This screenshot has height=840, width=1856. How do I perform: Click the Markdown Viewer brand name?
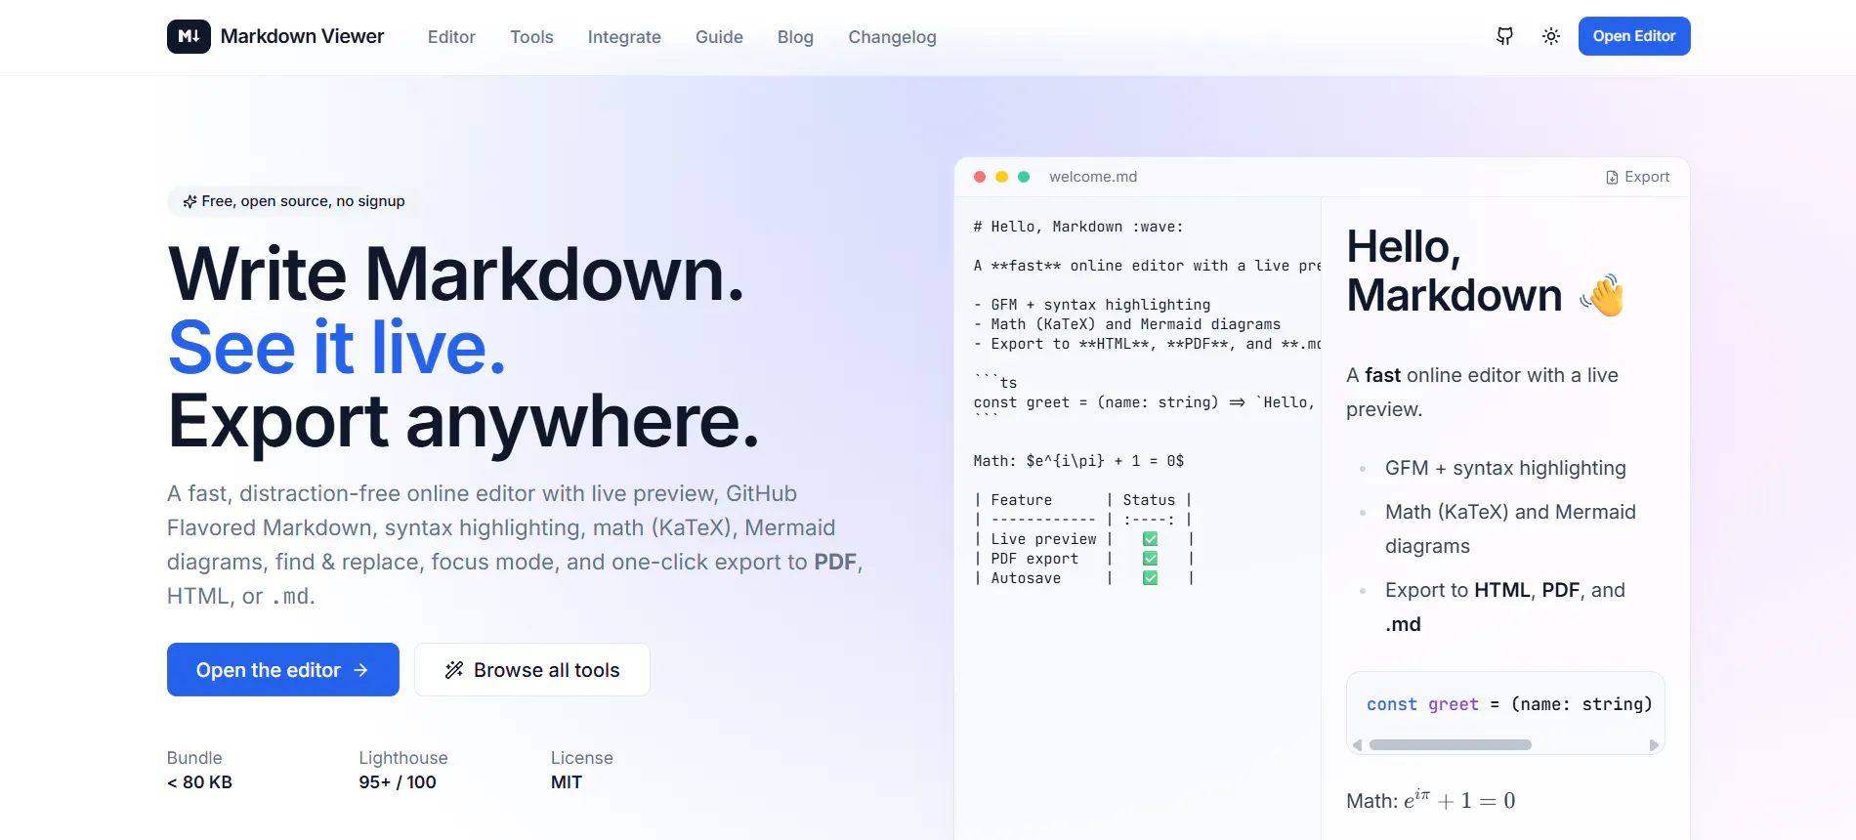tap(303, 36)
